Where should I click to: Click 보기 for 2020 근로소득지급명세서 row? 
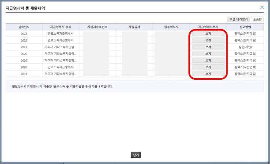[208, 67]
